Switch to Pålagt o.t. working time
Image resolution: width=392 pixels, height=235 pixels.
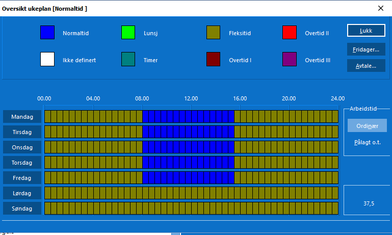click(367, 141)
